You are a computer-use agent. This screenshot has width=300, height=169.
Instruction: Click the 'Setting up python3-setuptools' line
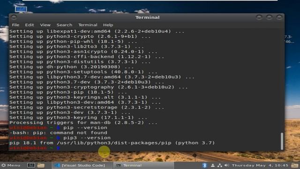(83, 72)
